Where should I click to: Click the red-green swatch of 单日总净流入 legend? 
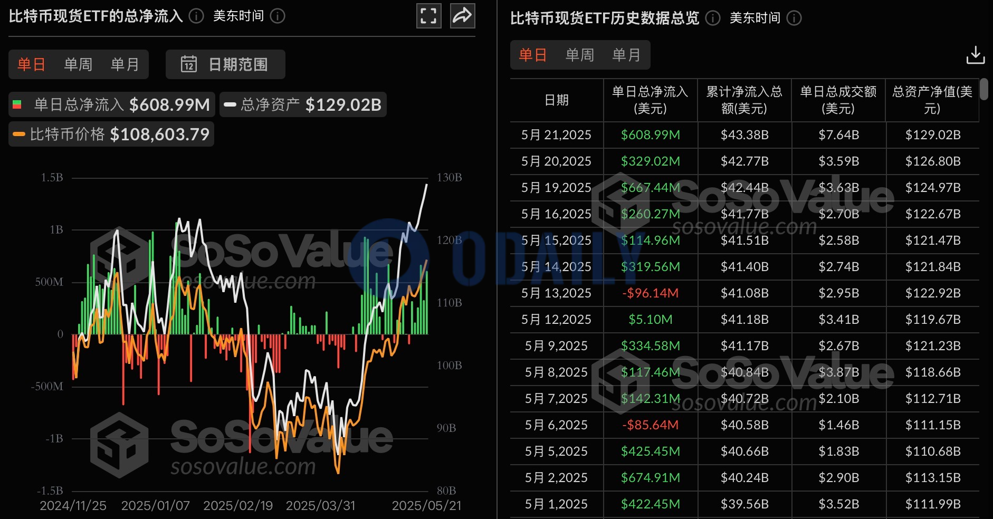pos(17,104)
